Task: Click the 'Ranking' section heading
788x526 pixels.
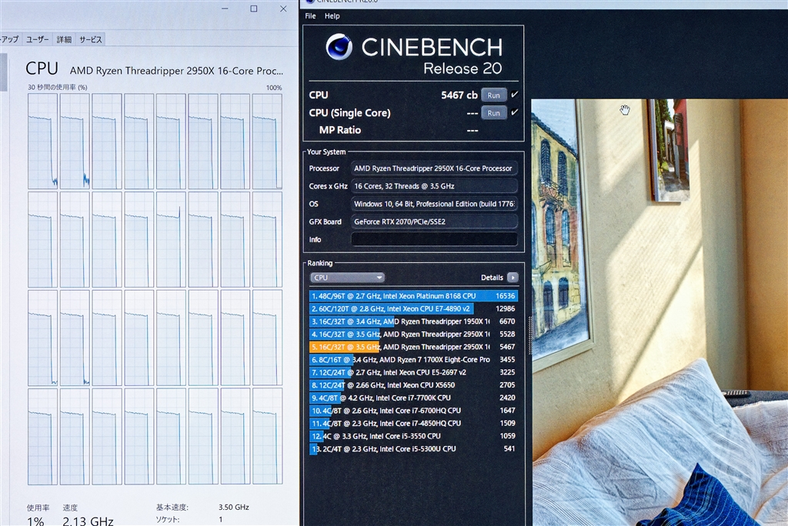Action: click(319, 263)
